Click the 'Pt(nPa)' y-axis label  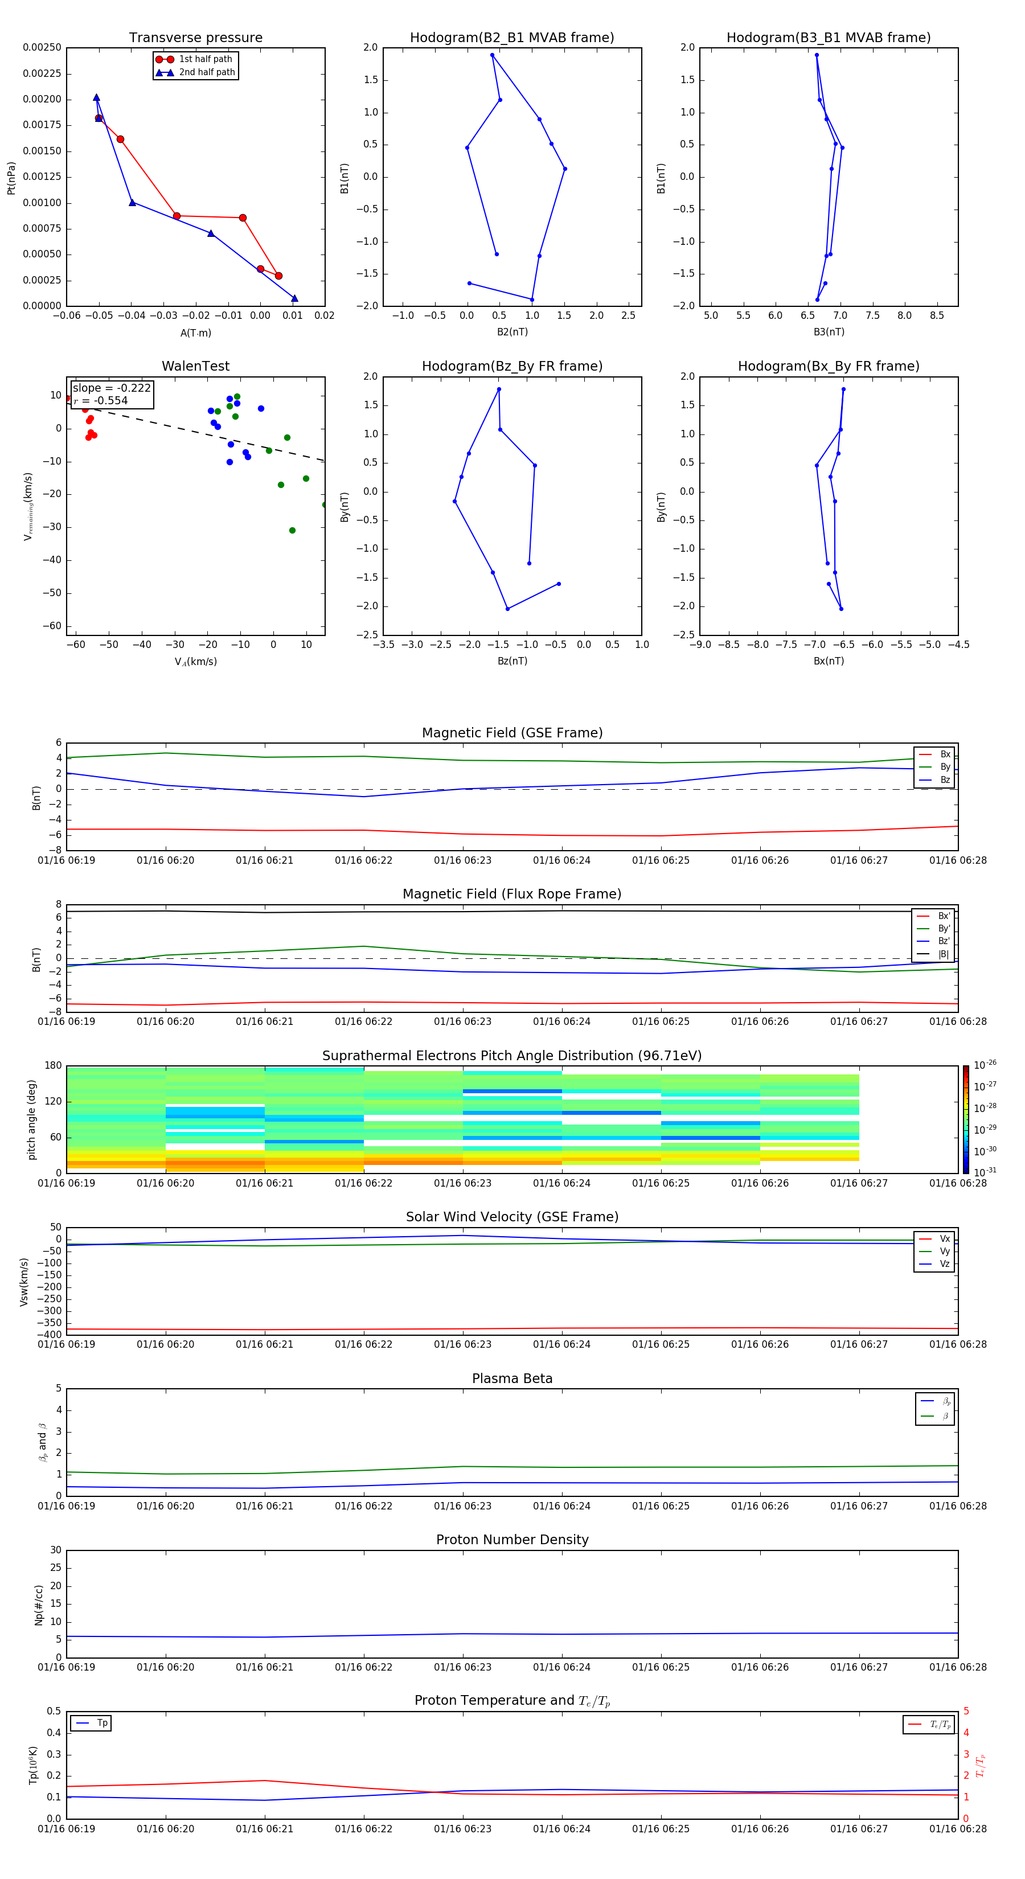pos(11,177)
